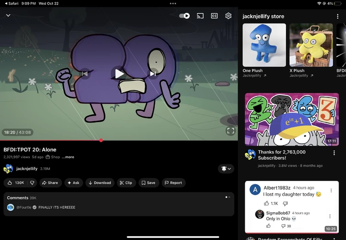Open the Shop link under the title
The height and width of the screenshot is (240, 346).
click(53, 157)
